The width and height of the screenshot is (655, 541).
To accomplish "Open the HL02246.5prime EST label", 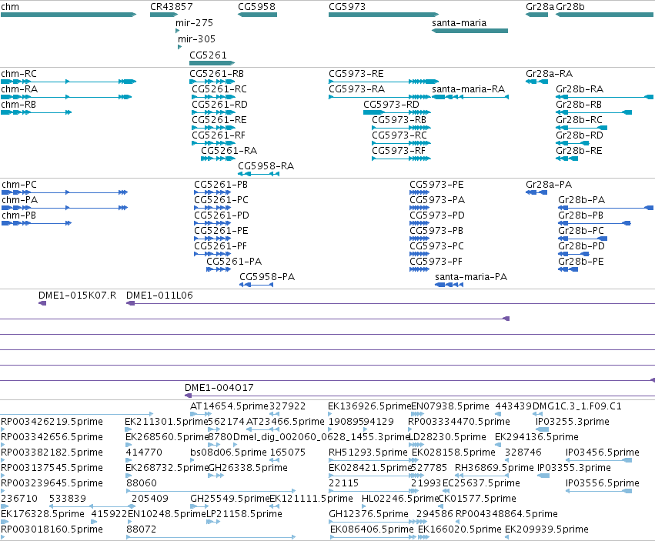I will point(399,499).
